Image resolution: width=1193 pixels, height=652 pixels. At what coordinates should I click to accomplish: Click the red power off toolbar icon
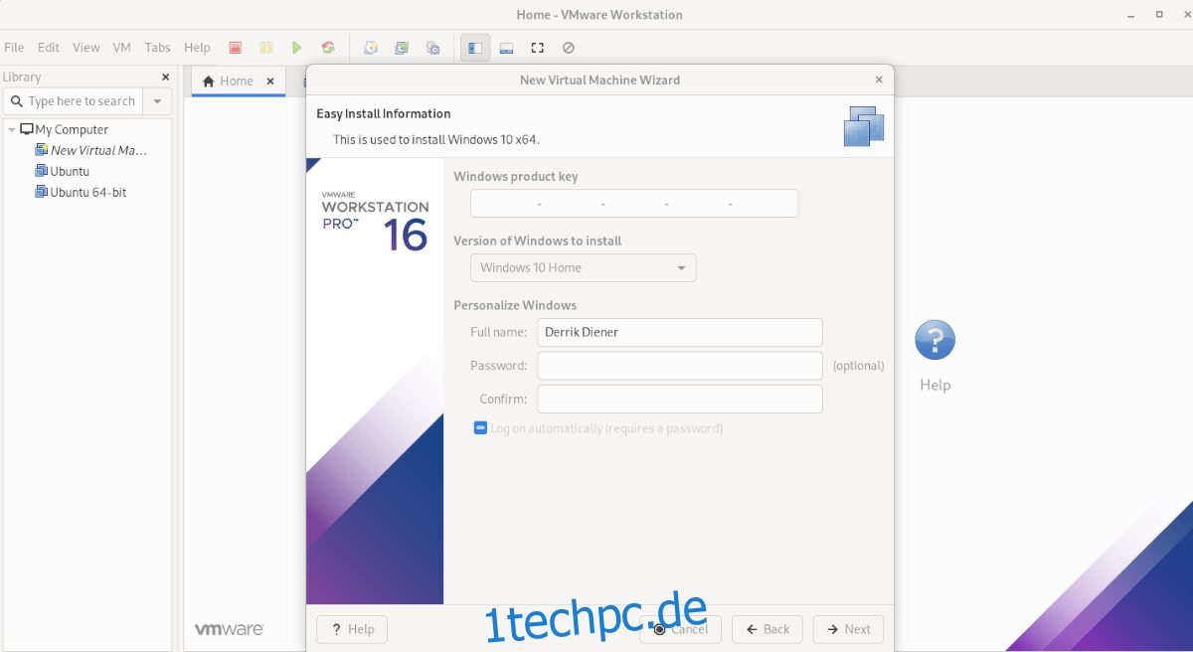[x=236, y=47]
